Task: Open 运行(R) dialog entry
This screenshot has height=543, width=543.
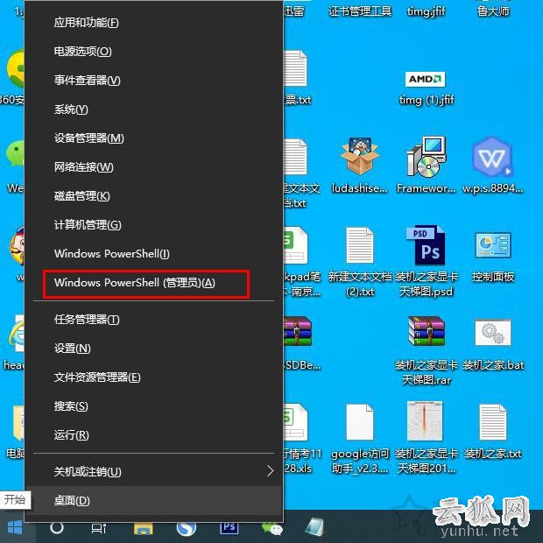Action: [154, 434]
